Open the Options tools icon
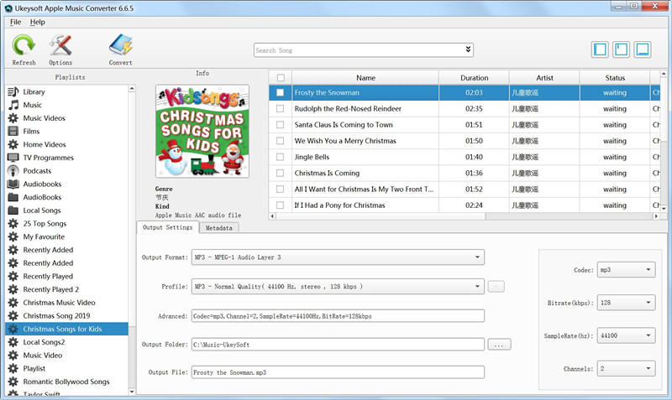This screenshot has height=400, width=672. point(60,45)
